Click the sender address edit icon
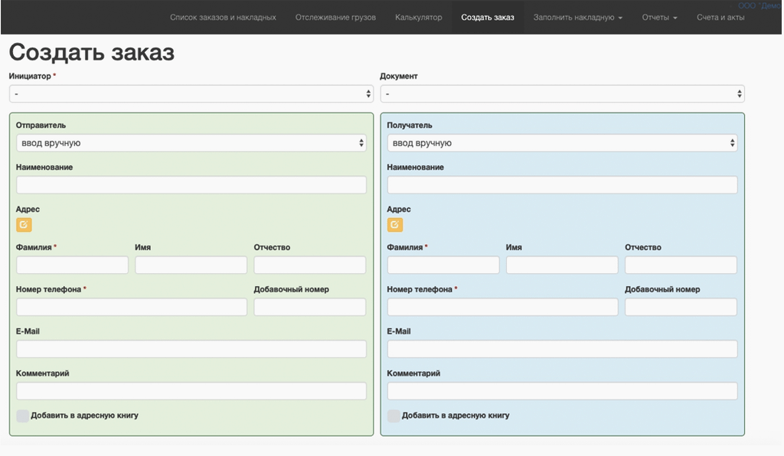Image resolution: width=784 pixels, height=456 pixels. [x=24, y=225]
